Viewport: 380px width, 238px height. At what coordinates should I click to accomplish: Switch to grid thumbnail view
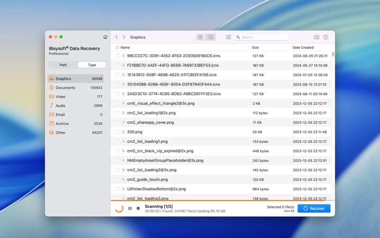click(x=200, y=37)
